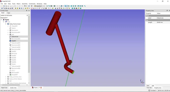Switch to the Tree view tab

149,88
